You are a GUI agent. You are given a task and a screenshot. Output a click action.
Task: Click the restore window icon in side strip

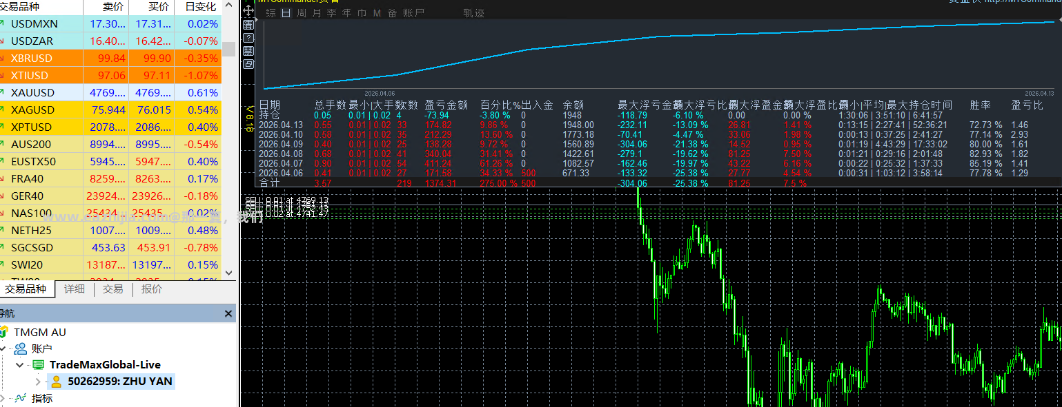(248, 63)
